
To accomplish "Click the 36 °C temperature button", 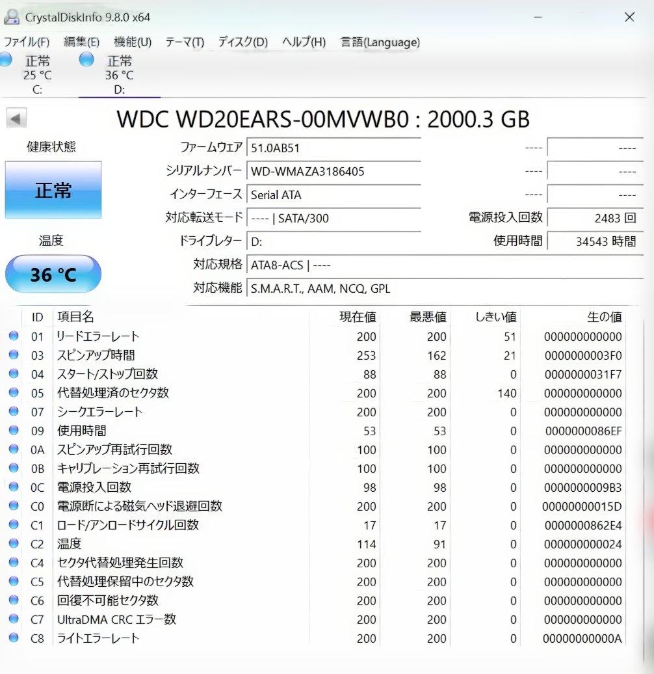I will (53, 274).
